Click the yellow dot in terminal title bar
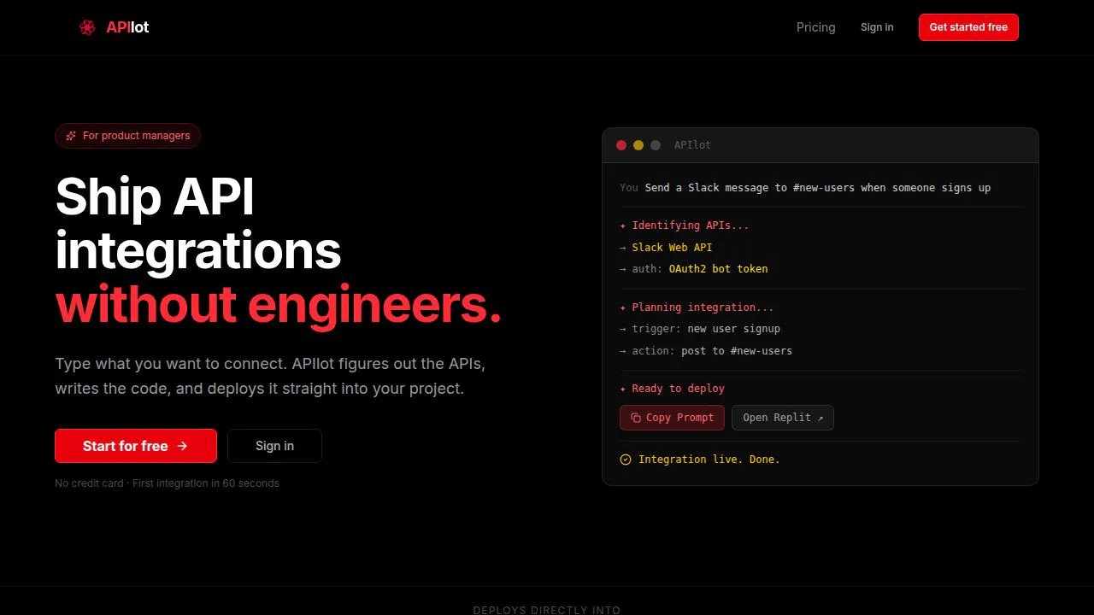 [638, 145]
